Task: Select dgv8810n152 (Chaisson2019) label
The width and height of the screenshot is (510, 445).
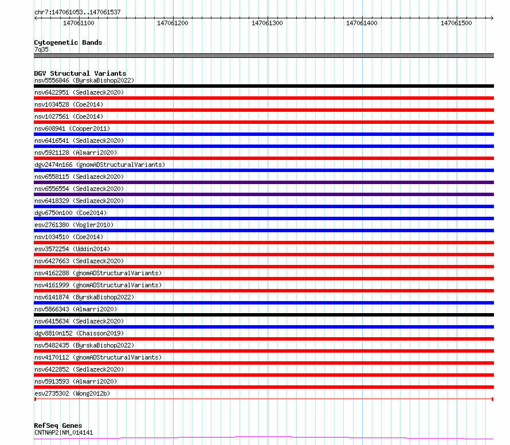Action: (x=79, y=333)
